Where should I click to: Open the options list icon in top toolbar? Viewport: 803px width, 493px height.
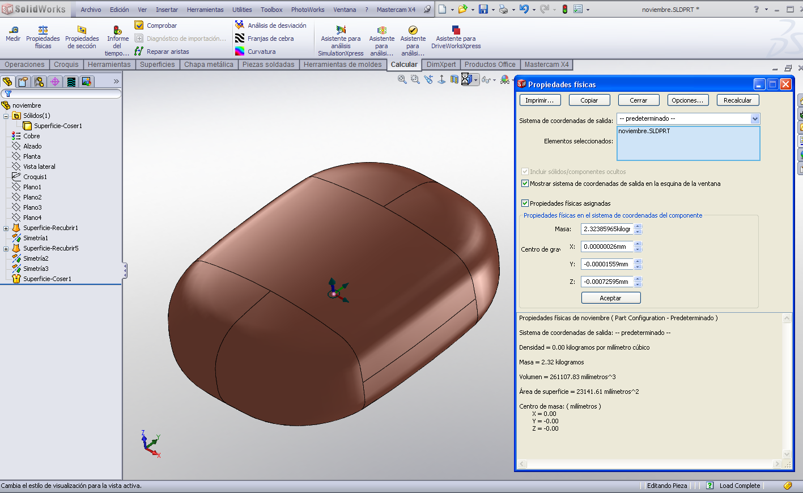click(578, 9)
